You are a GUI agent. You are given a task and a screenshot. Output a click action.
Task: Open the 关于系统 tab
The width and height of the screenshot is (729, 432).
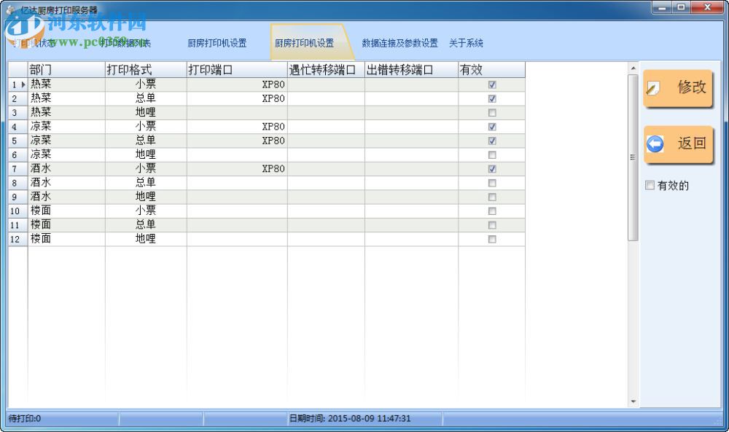pyautogui.click(x=464, y=42)
